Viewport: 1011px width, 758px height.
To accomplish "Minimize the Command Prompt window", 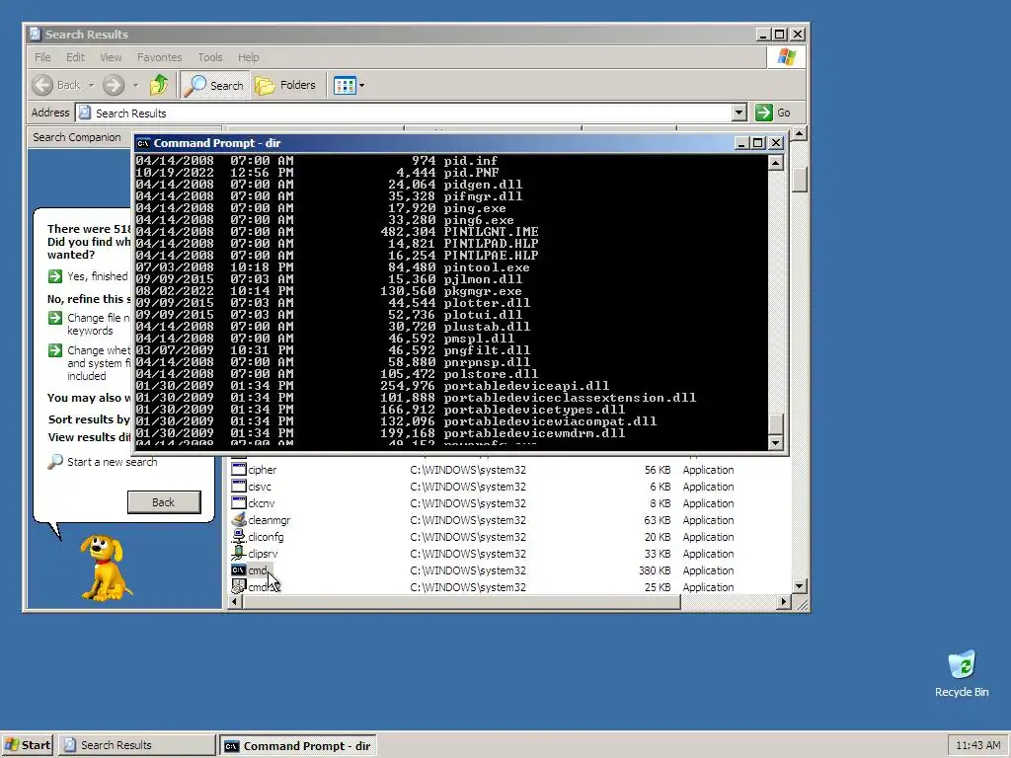I will tap(741, 143).
